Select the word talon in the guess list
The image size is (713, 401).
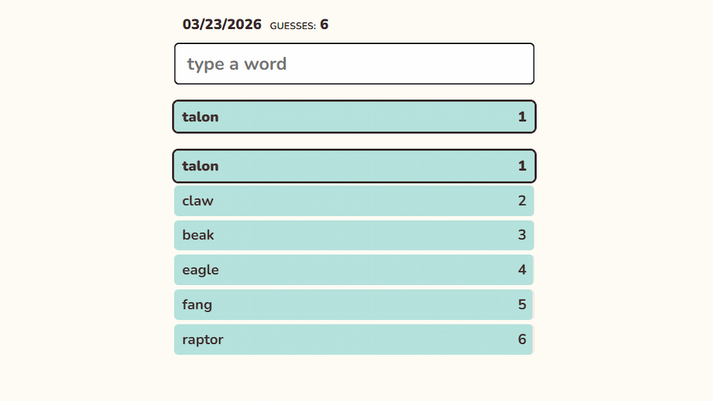pos(200,166)
